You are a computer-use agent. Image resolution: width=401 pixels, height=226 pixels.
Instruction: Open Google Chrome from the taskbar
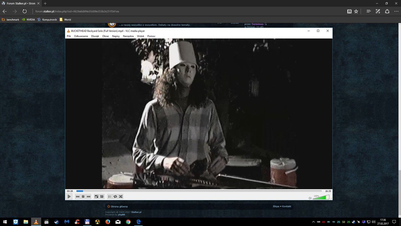pos(128,222)
